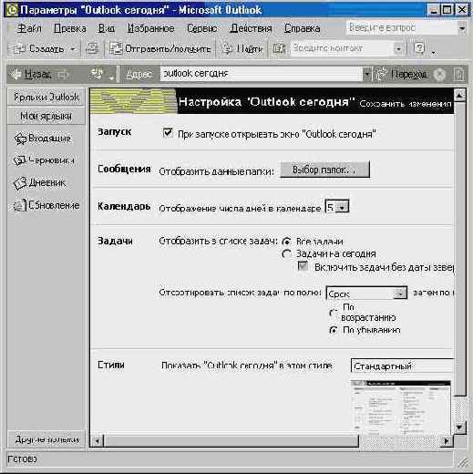473x474 pixels.
Task: Open the Help (Справка) menu
Action: pos(303,28)
